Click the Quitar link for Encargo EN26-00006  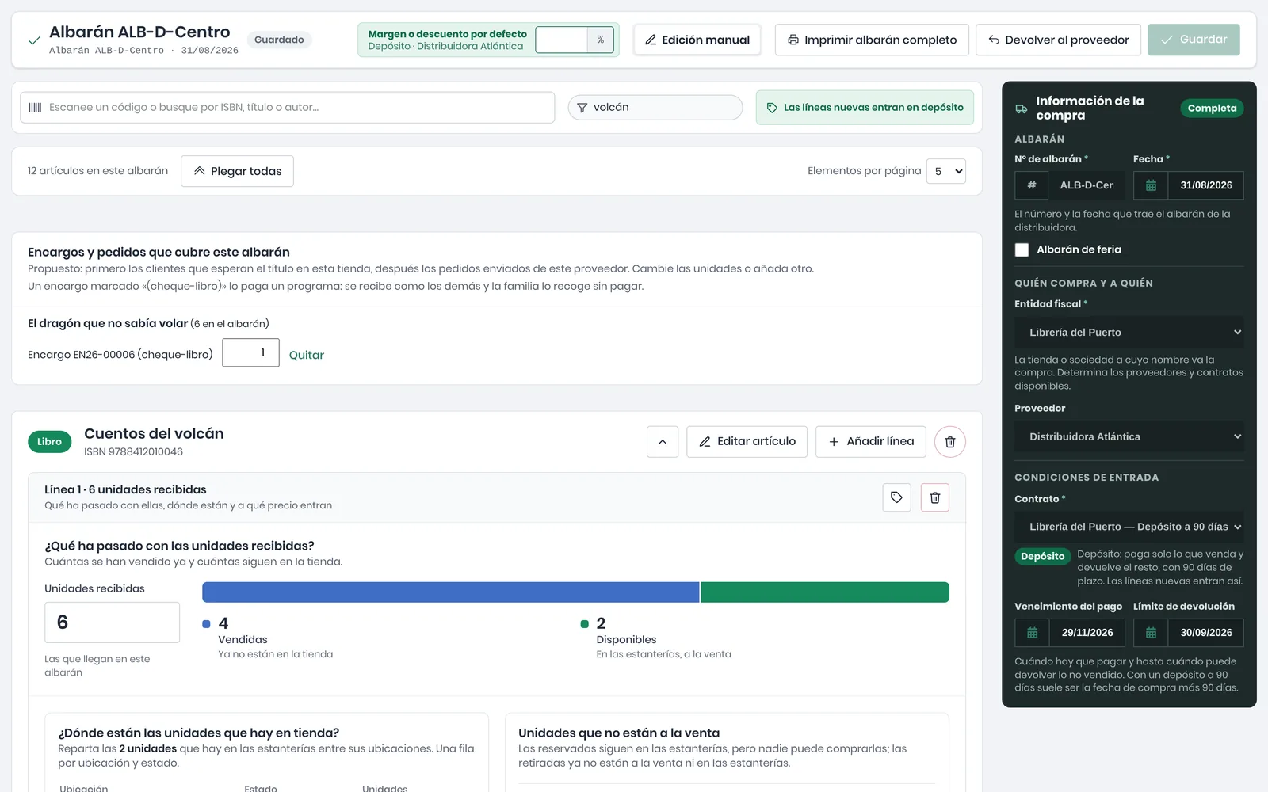pos(307,355)
